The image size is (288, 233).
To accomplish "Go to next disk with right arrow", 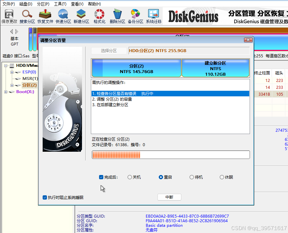I will [x=17, y=31].
